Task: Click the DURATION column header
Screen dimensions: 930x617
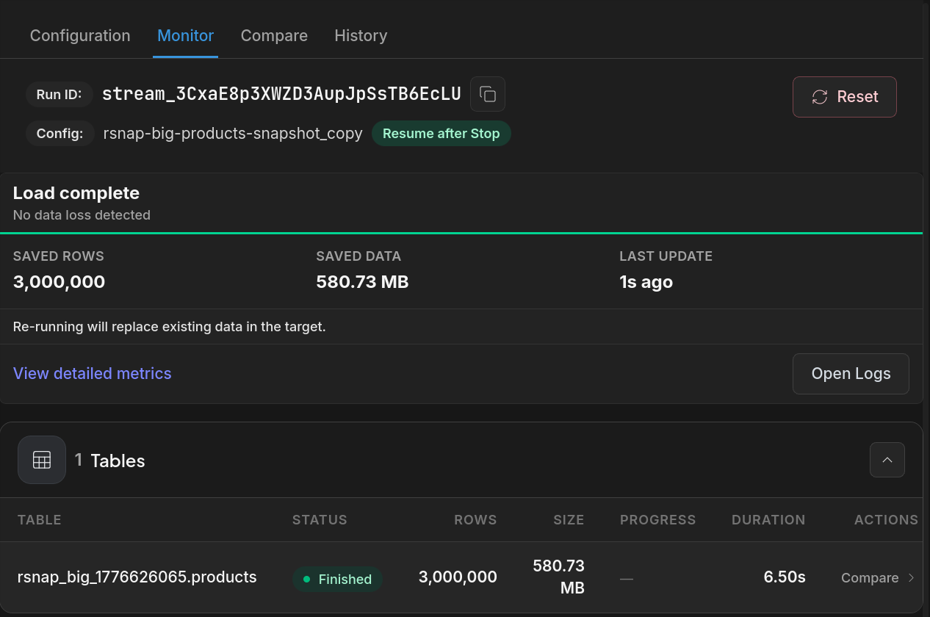Action: pyautogui.click(x=768, y=520)
